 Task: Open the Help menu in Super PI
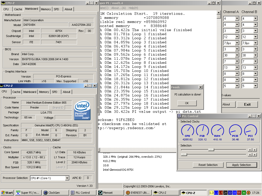(x=133, y=8)
